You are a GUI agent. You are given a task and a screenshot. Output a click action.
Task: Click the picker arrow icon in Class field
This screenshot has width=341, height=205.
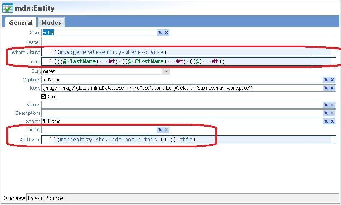(160, 32)
